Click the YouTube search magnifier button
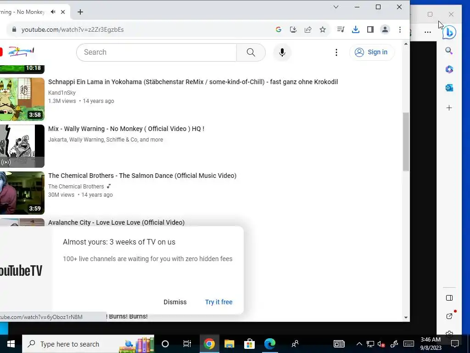This screenshot has width=470, height=353. pyautogui.click(x=251, y=52)
